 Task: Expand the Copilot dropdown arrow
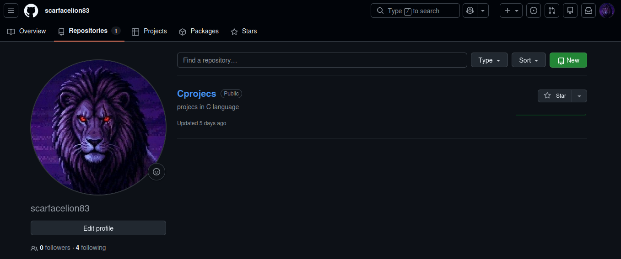coord(483,11)
